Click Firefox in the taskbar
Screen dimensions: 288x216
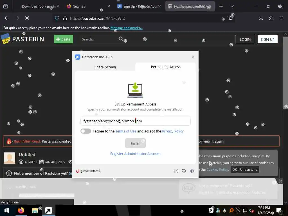coord(21,210)
